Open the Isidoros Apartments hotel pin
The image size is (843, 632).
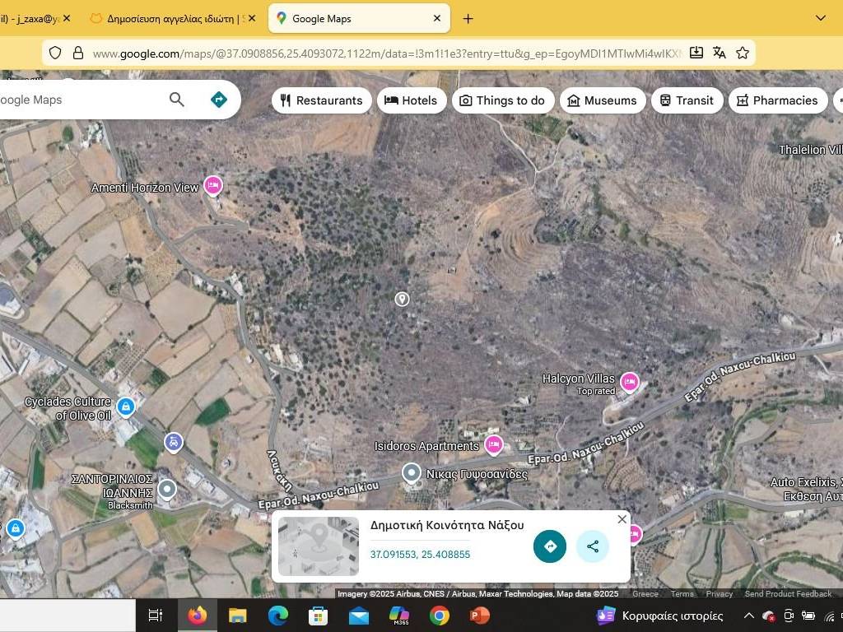click(494, 445)
